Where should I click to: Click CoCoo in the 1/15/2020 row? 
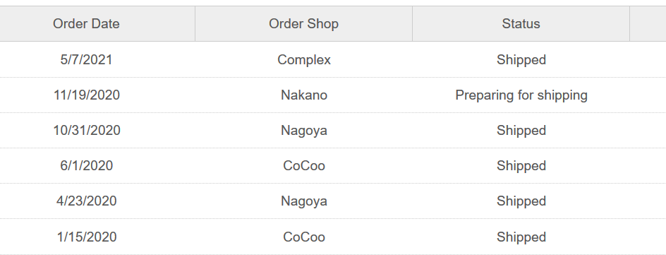303,237
